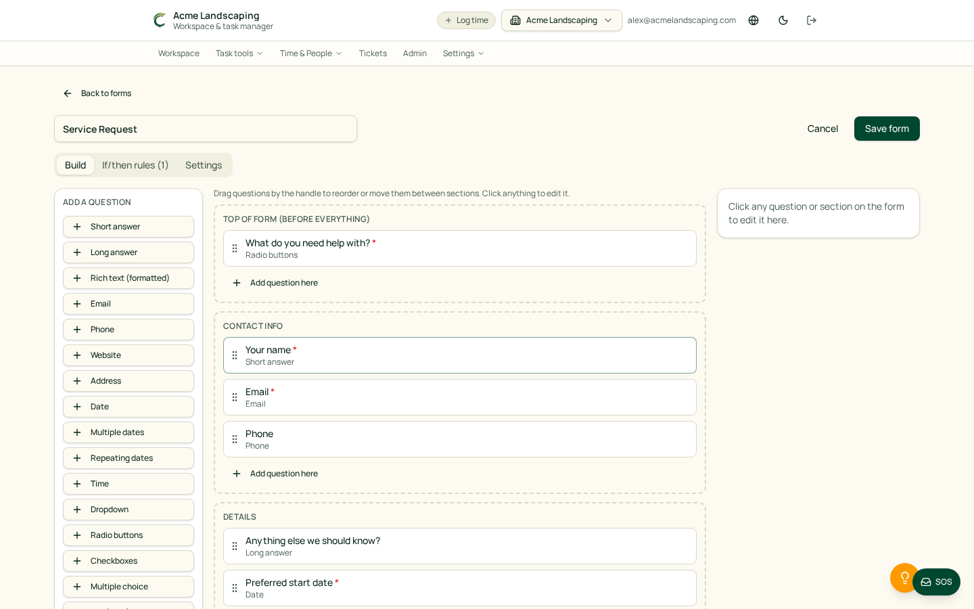Grab drag handle for 'Preferred start date'

click(x=235, y=588)
